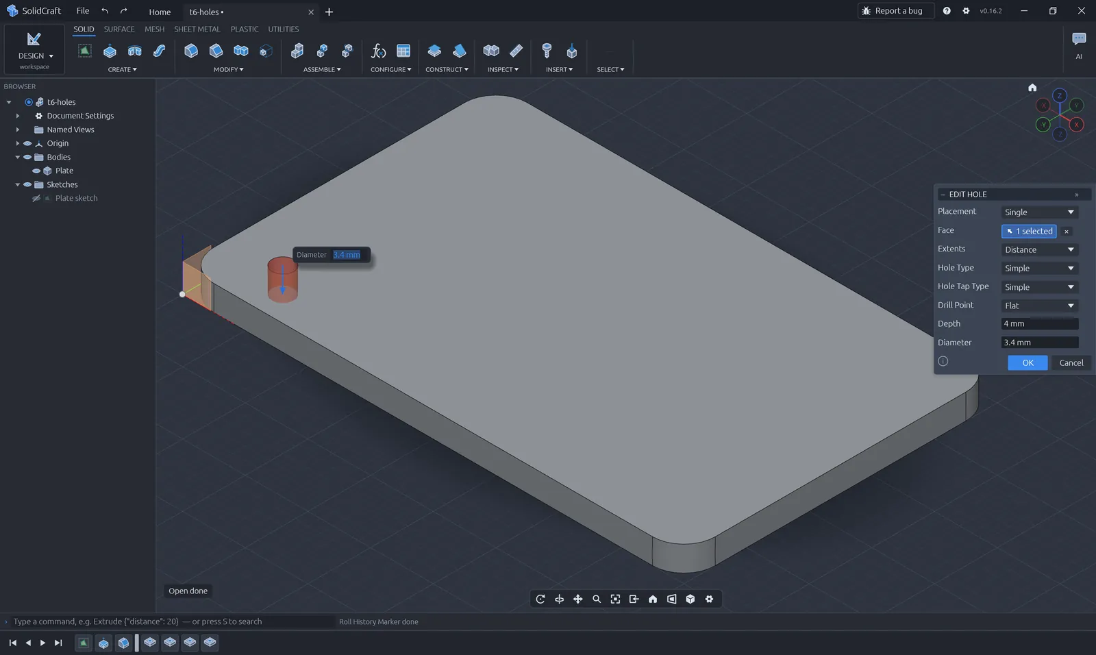Activate the t6-holes component radio button
The image size is (1096, 655).
pyautogui.click(x=29, y=102)
